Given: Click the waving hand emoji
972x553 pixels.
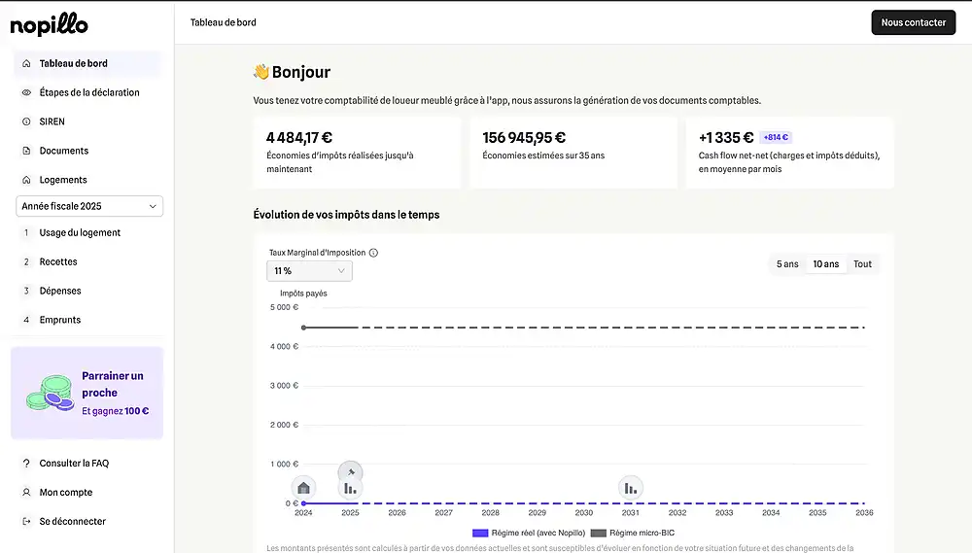Looking at the screenshot, I should click(260, 72).
